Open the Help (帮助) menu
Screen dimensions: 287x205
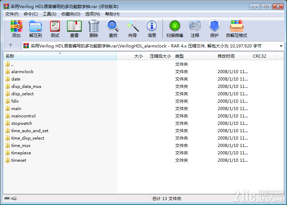point(112,14)
